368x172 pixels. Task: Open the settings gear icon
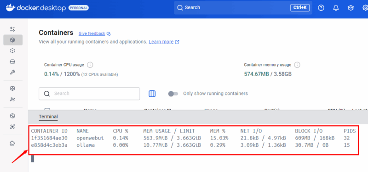tap(365, 8)
